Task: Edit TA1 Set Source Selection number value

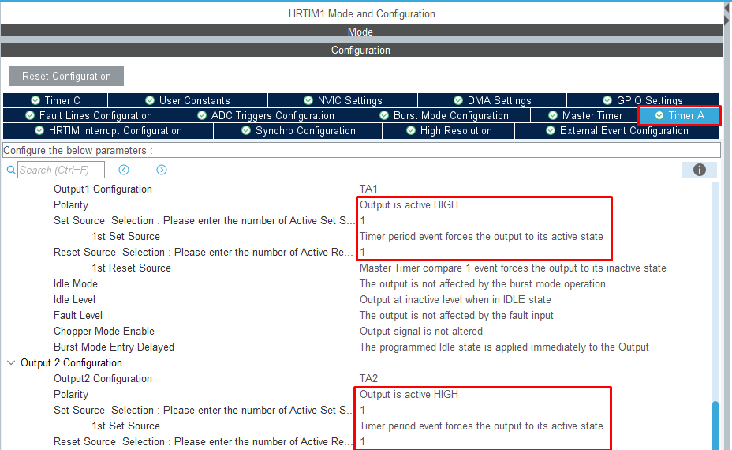Action: click(x=362, y=220)
